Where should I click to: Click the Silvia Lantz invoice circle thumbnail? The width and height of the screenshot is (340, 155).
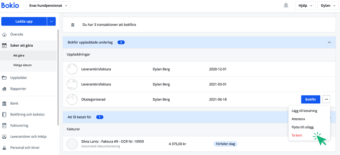pos(72,144)
